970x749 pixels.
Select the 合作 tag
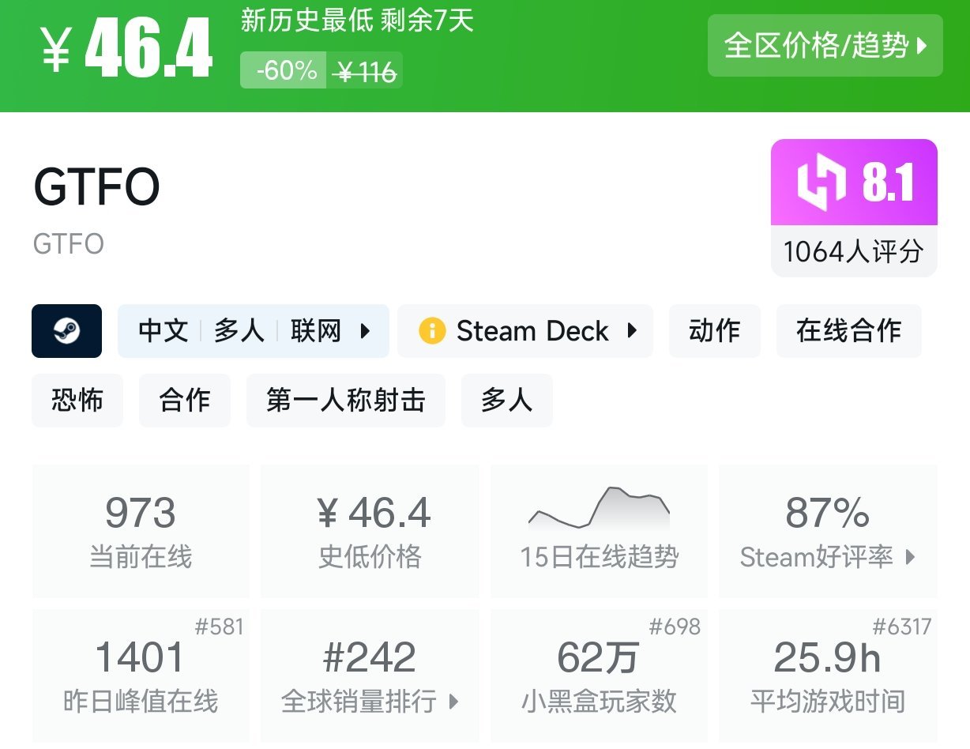185,401
